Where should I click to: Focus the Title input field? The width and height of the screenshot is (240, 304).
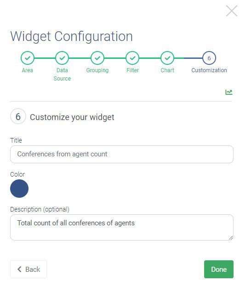[x=122, y=155]
